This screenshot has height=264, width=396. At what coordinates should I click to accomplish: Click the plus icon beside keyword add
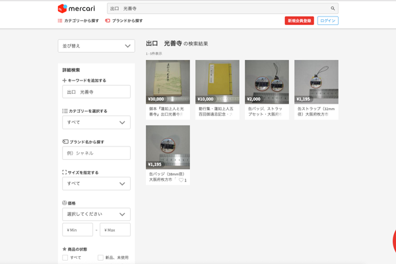click(x=65, y=81)
